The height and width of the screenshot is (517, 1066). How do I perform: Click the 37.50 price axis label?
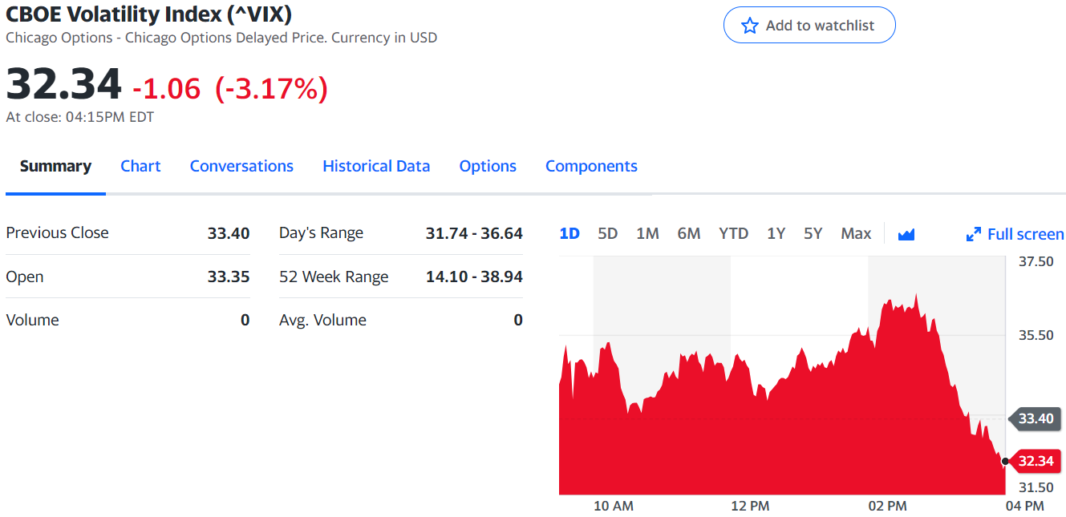click(x=1036, y=261)
